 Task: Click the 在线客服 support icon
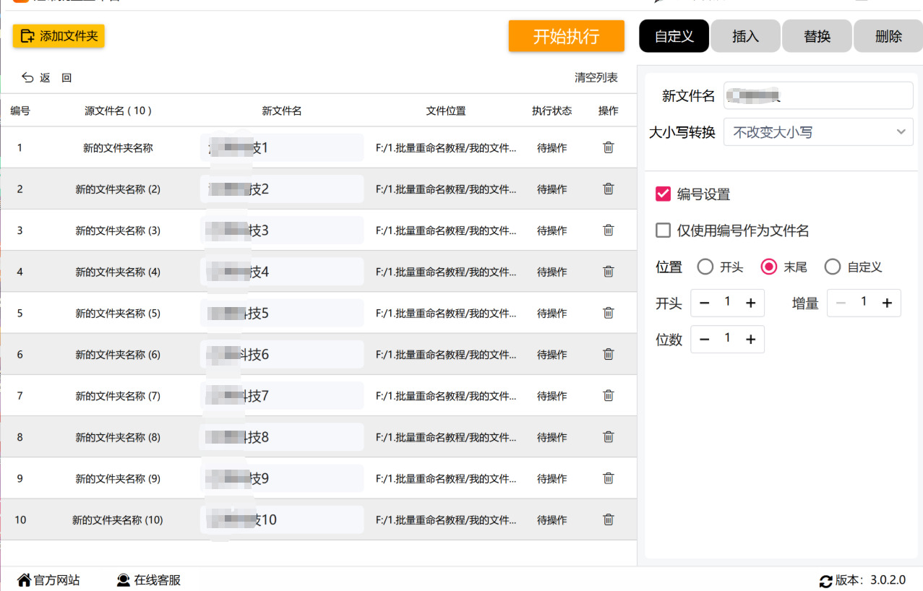coord(124,580)
